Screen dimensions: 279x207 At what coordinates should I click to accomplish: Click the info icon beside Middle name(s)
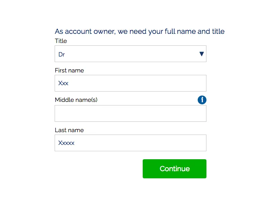click(202, 100)
